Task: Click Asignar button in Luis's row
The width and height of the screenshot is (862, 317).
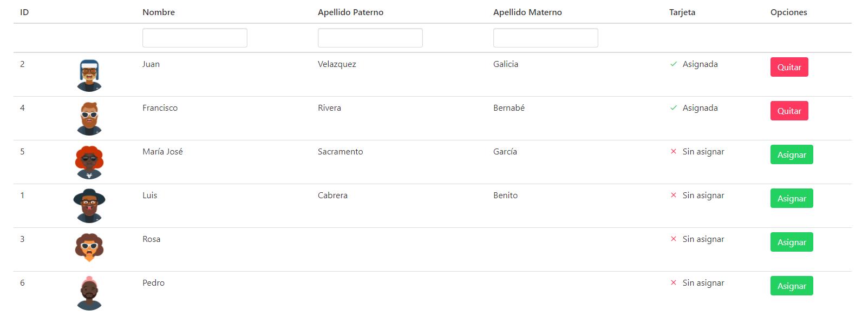Action: [792, 198]
